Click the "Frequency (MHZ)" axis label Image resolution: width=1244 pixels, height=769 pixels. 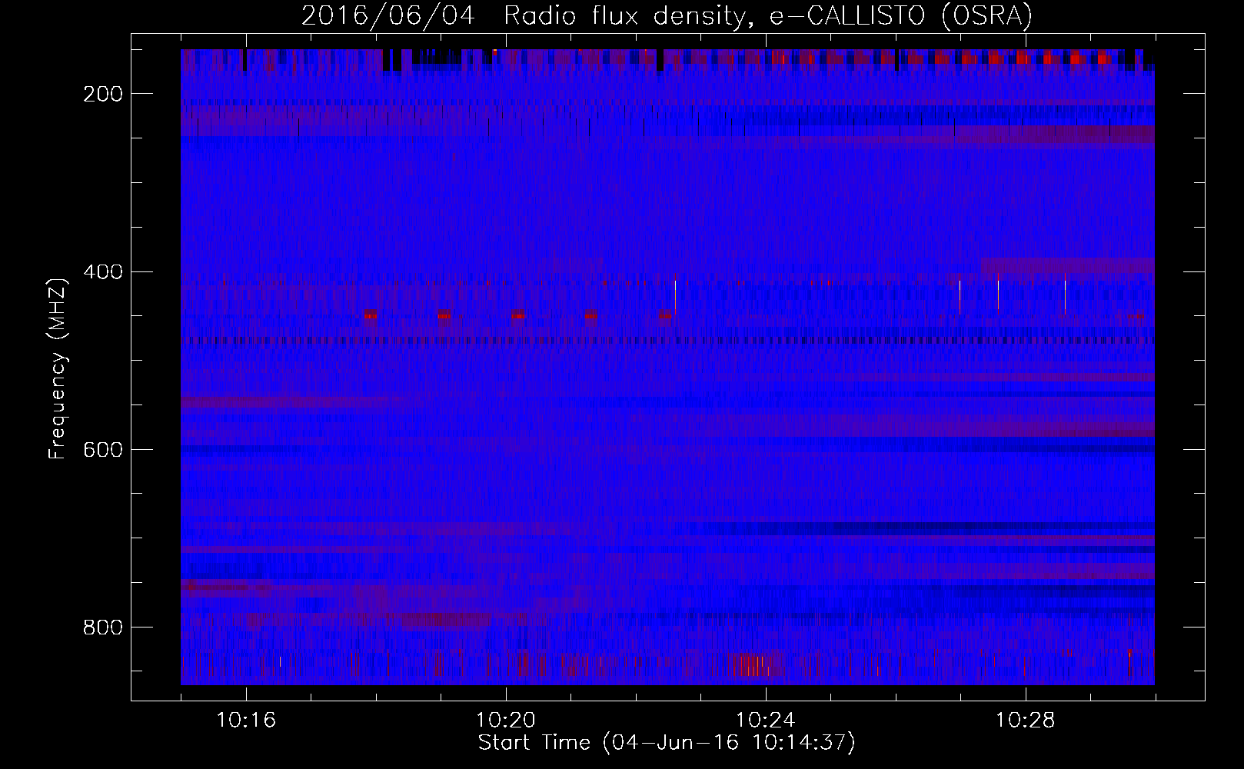click(x=58, y=368)
